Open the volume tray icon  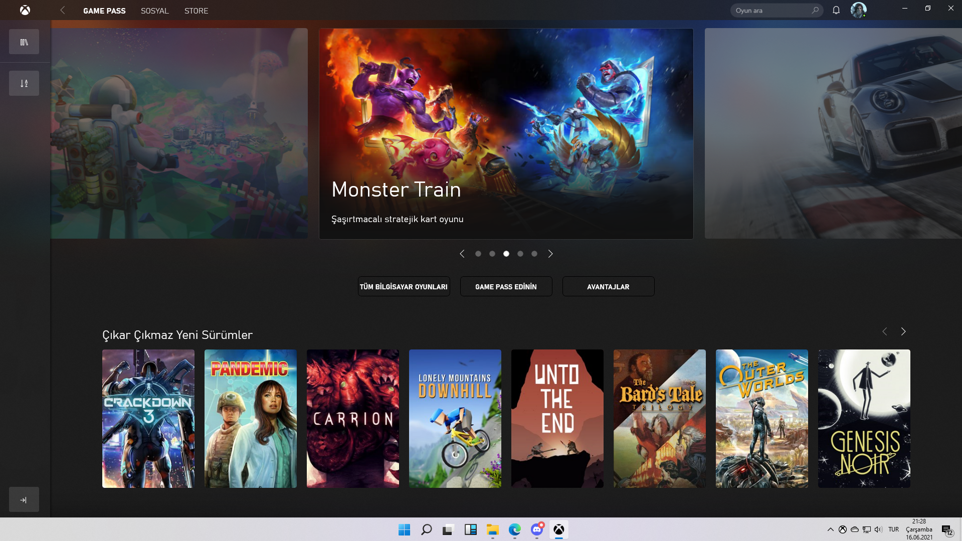coord(878,529)
